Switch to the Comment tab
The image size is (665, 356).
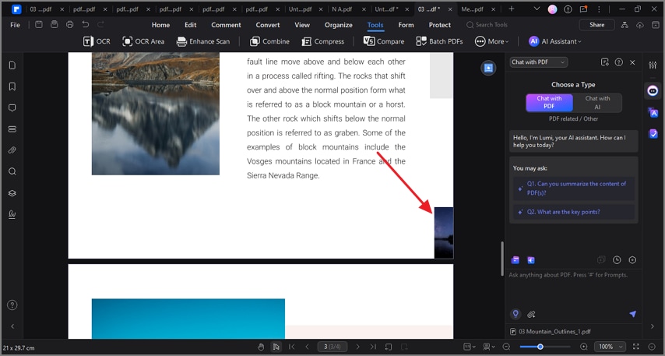pos(226,25)
